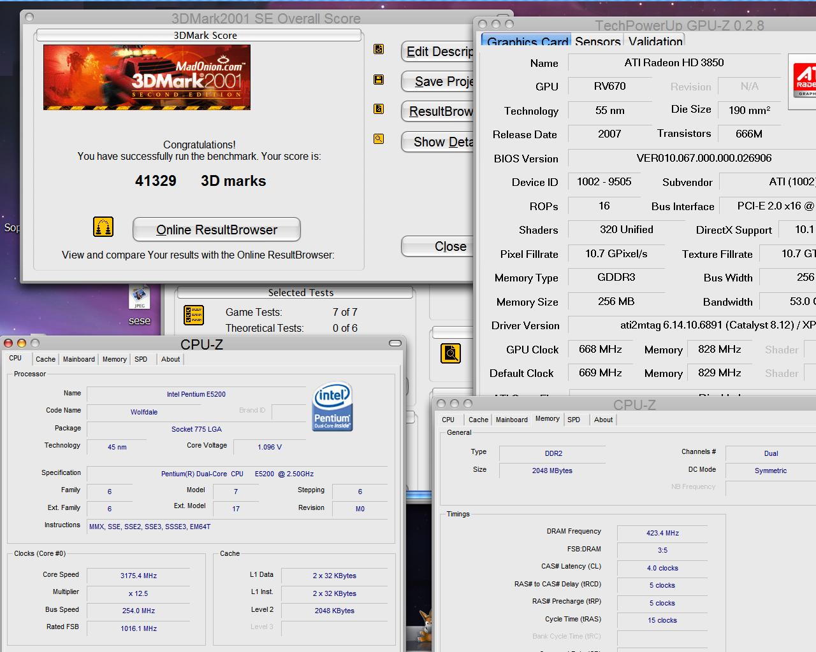Click the Device ID field 1002 - 9505

pos(604,181)
